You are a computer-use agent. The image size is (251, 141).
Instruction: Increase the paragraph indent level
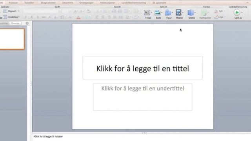[120, 11]
